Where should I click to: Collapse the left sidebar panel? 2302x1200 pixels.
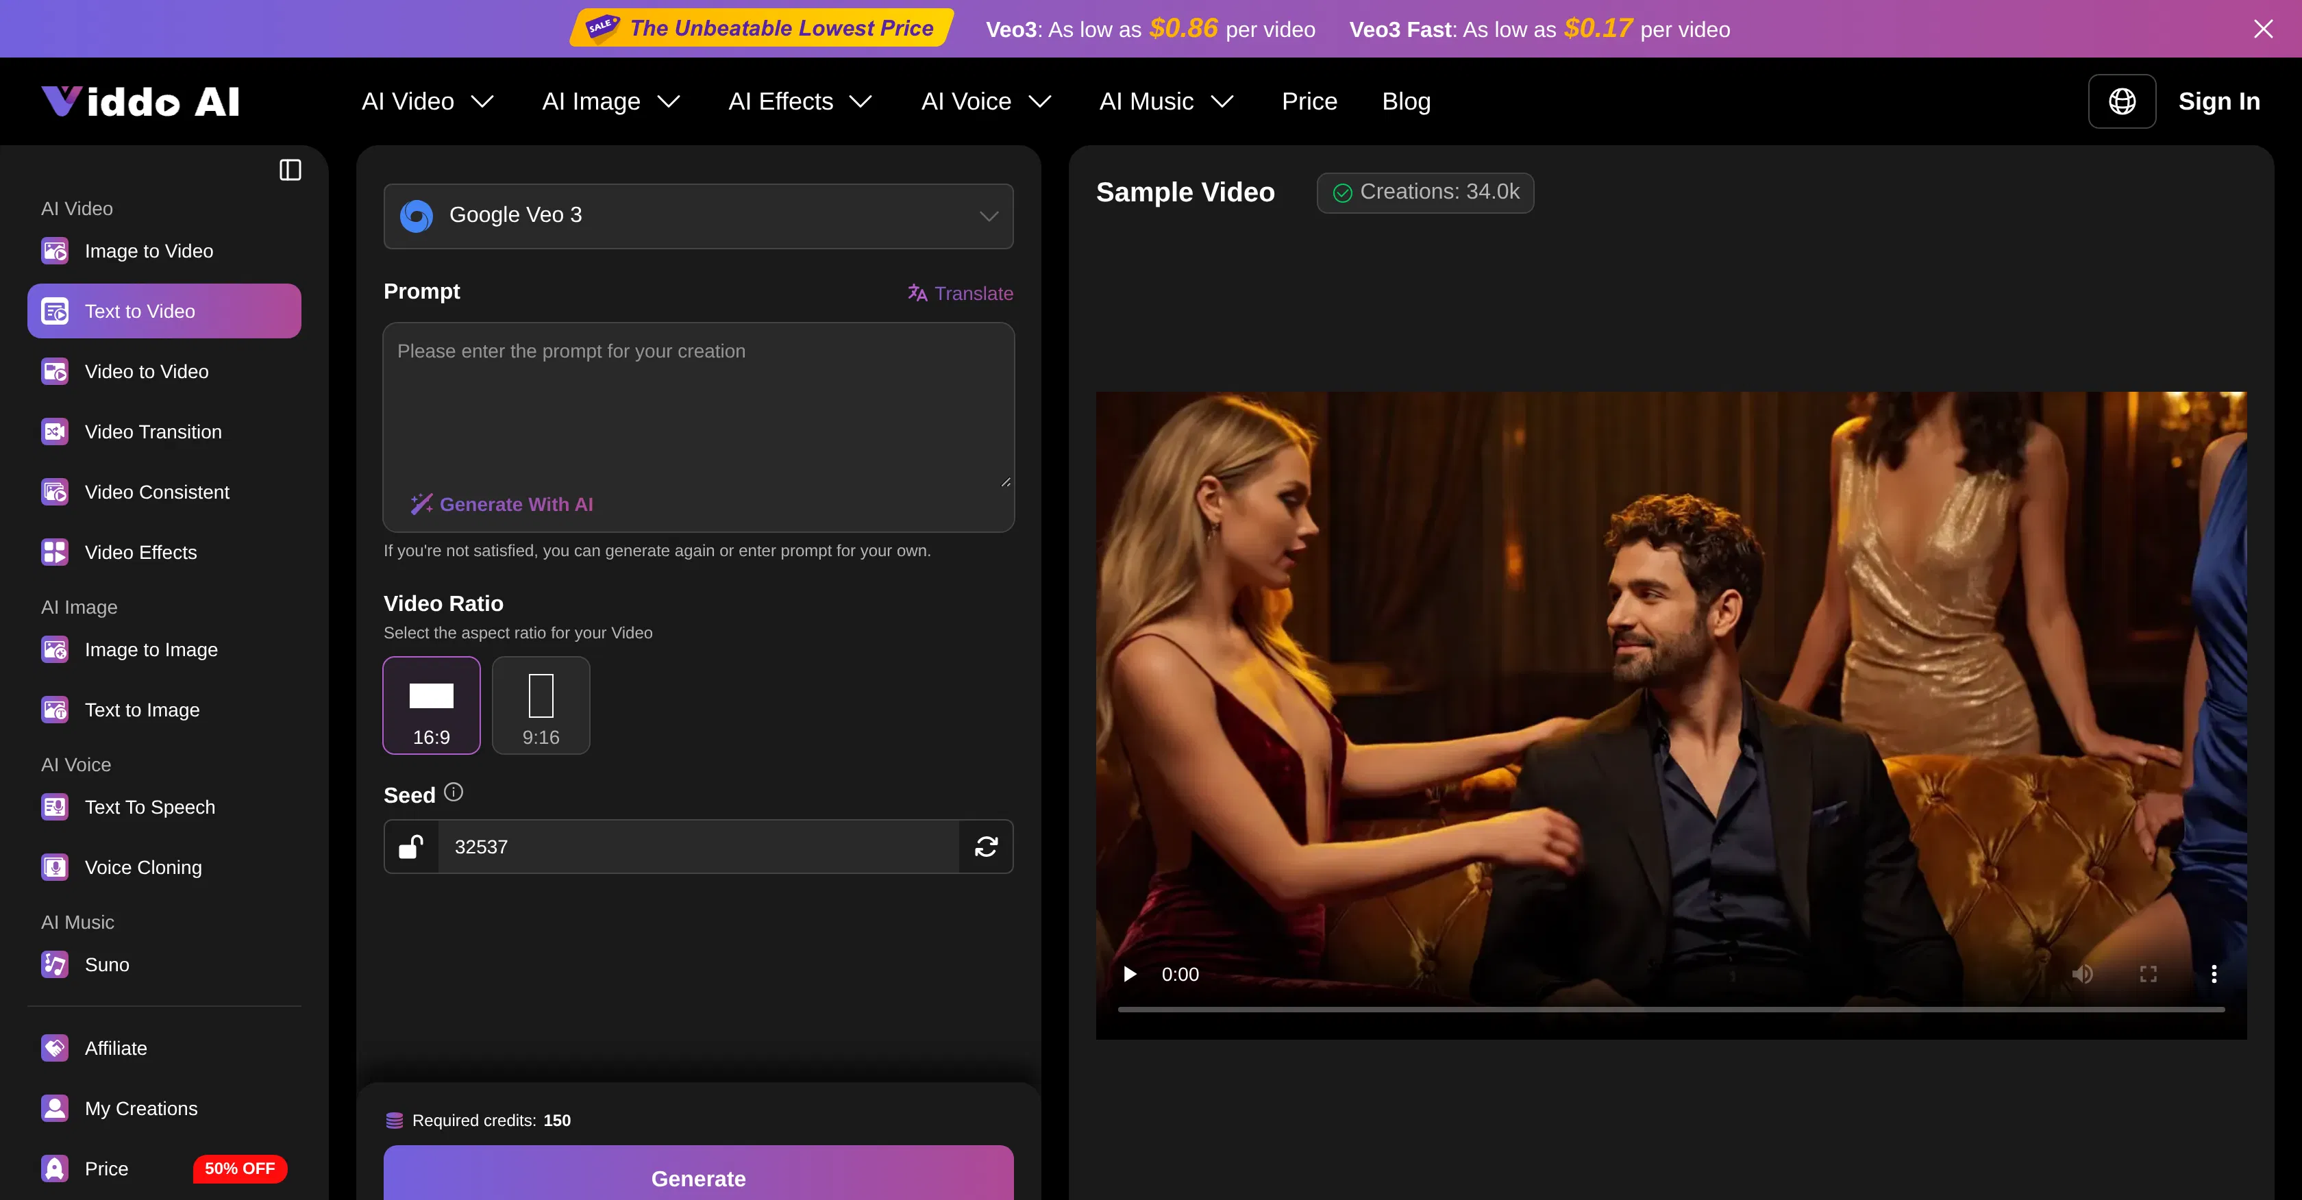[290, 170]
